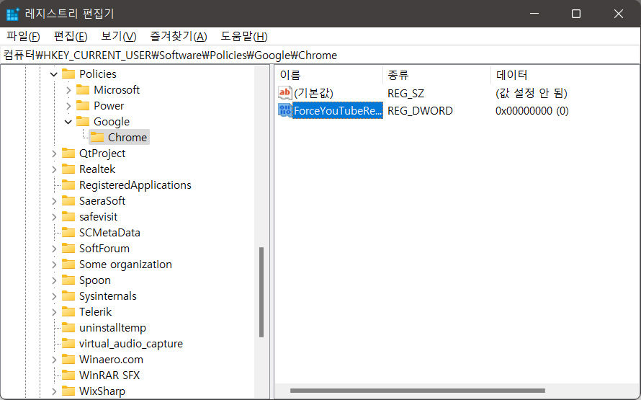Viewport: 641px width, 400px height.
Task: Click the virtual_audio_capture folder icon
Action: pos(68,344)
